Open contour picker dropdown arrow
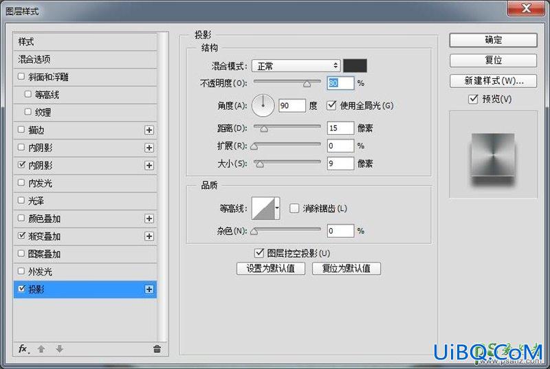This screenshot has height=369, width=550. tap(277, 208)
